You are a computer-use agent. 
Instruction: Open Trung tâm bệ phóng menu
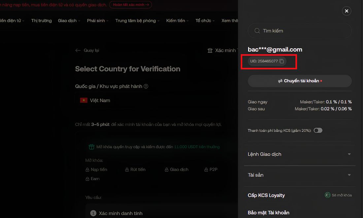(x=137, y=20)
